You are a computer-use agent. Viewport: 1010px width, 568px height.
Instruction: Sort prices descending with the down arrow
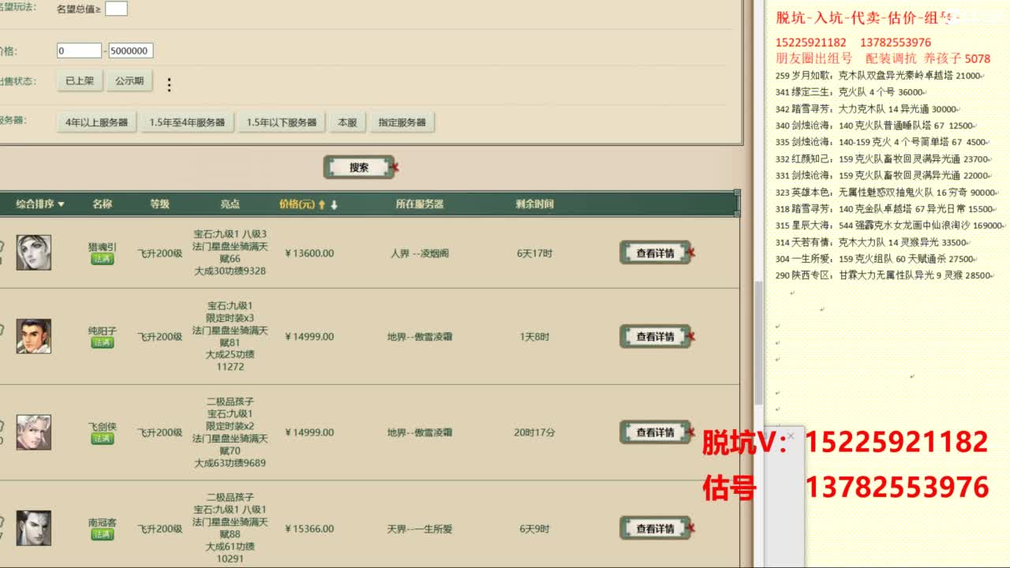pos(334,204)
